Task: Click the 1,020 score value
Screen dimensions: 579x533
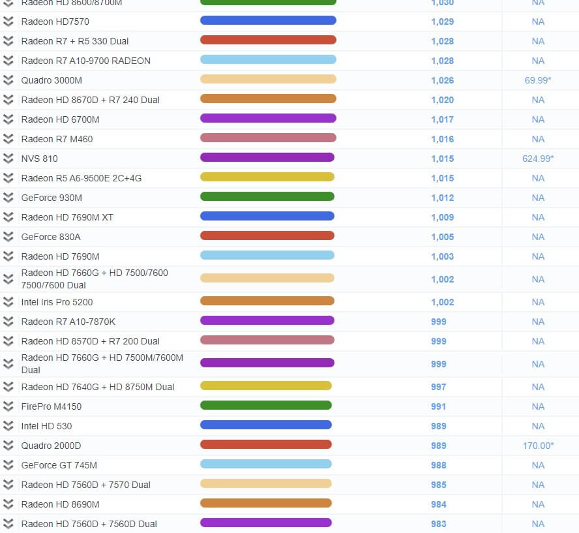Action: pyautogui.click(x=442, y=100)
